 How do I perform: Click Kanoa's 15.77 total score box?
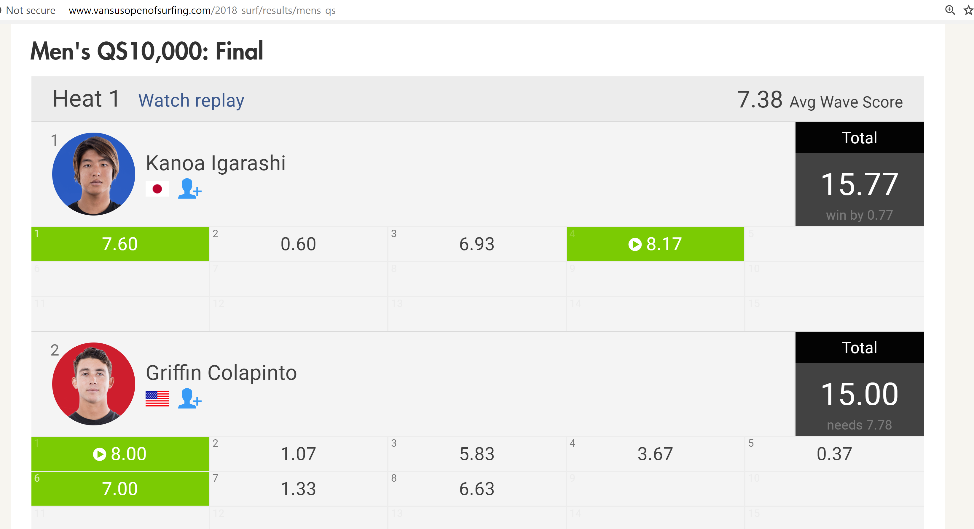[859, 184]
